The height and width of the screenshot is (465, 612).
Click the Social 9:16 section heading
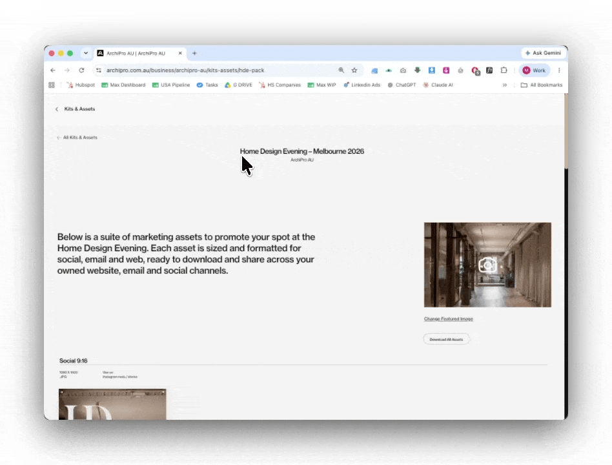pos(74,361)
